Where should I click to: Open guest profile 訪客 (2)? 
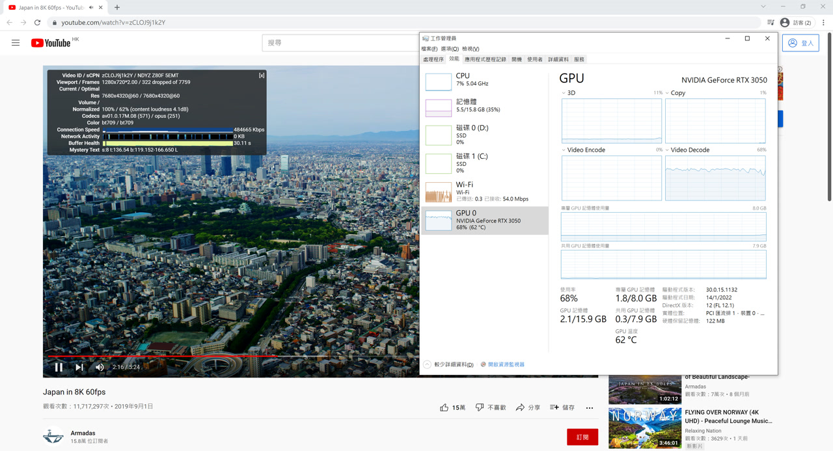[796, 22]
